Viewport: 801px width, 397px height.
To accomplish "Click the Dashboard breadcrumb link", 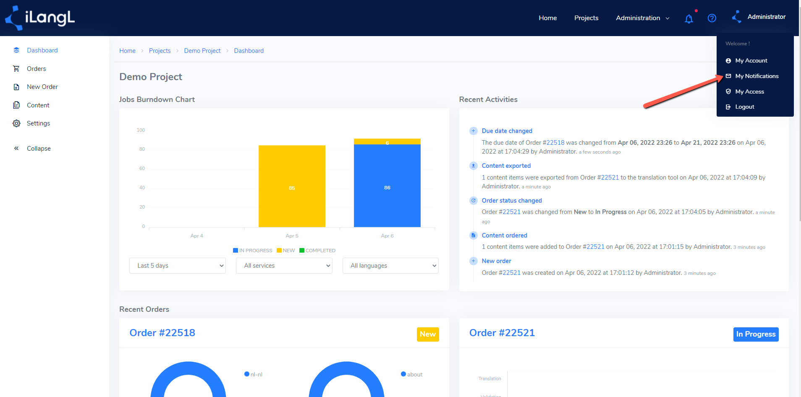I will (x=249, y=51).
